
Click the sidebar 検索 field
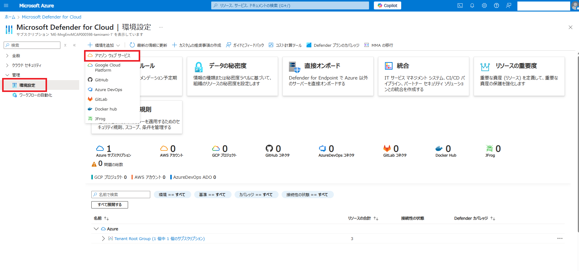[x=32, y=45]
